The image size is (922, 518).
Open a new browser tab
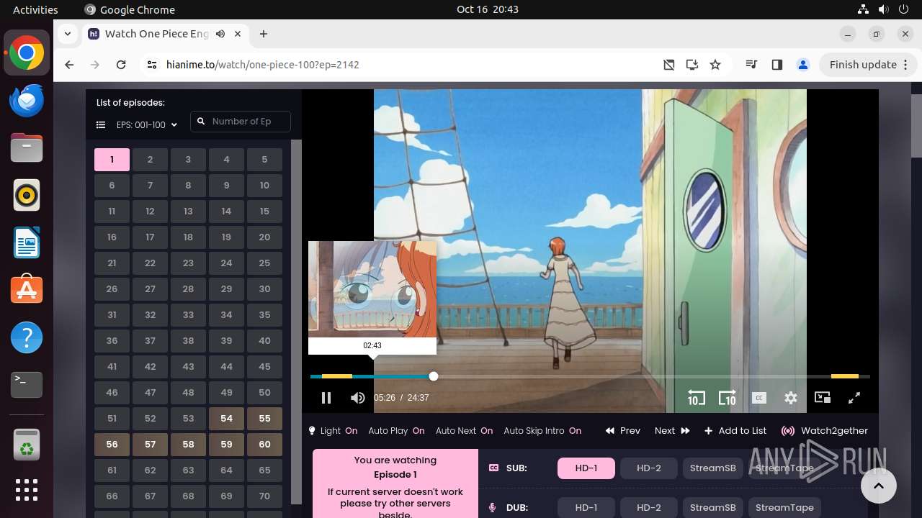pyautogui.click(x=264, y=34)
